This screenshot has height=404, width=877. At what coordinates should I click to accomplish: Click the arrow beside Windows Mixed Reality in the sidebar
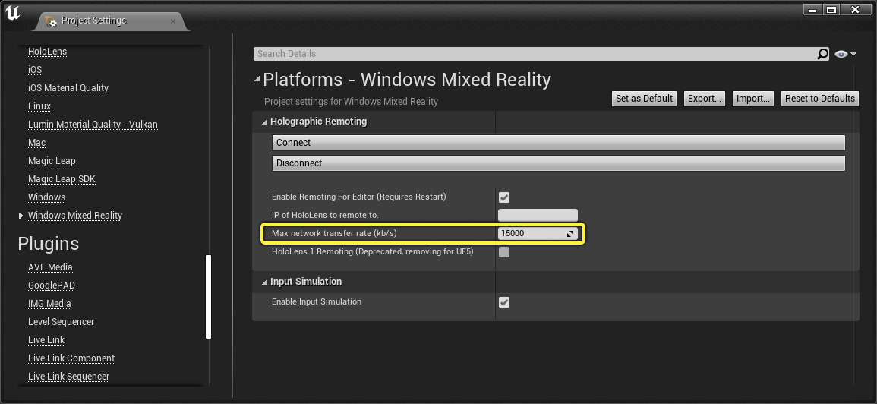[21, 216]
